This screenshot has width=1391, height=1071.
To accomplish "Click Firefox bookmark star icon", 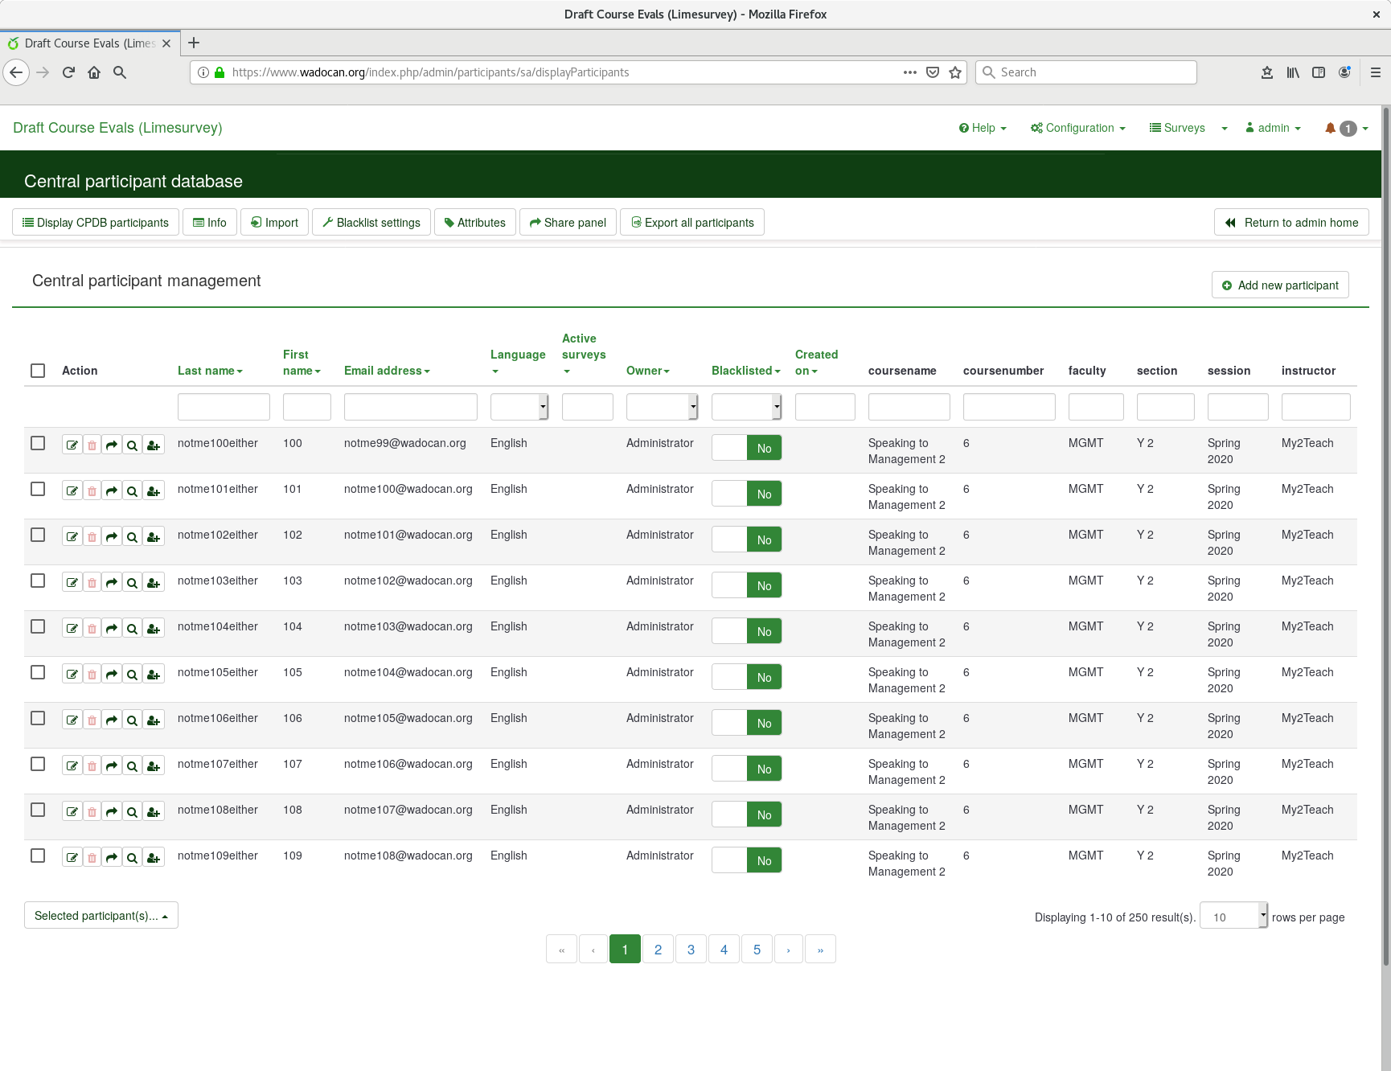I will (955, 72).
